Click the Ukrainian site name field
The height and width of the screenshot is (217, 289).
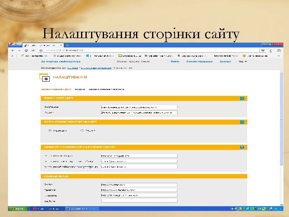(139, 107)
